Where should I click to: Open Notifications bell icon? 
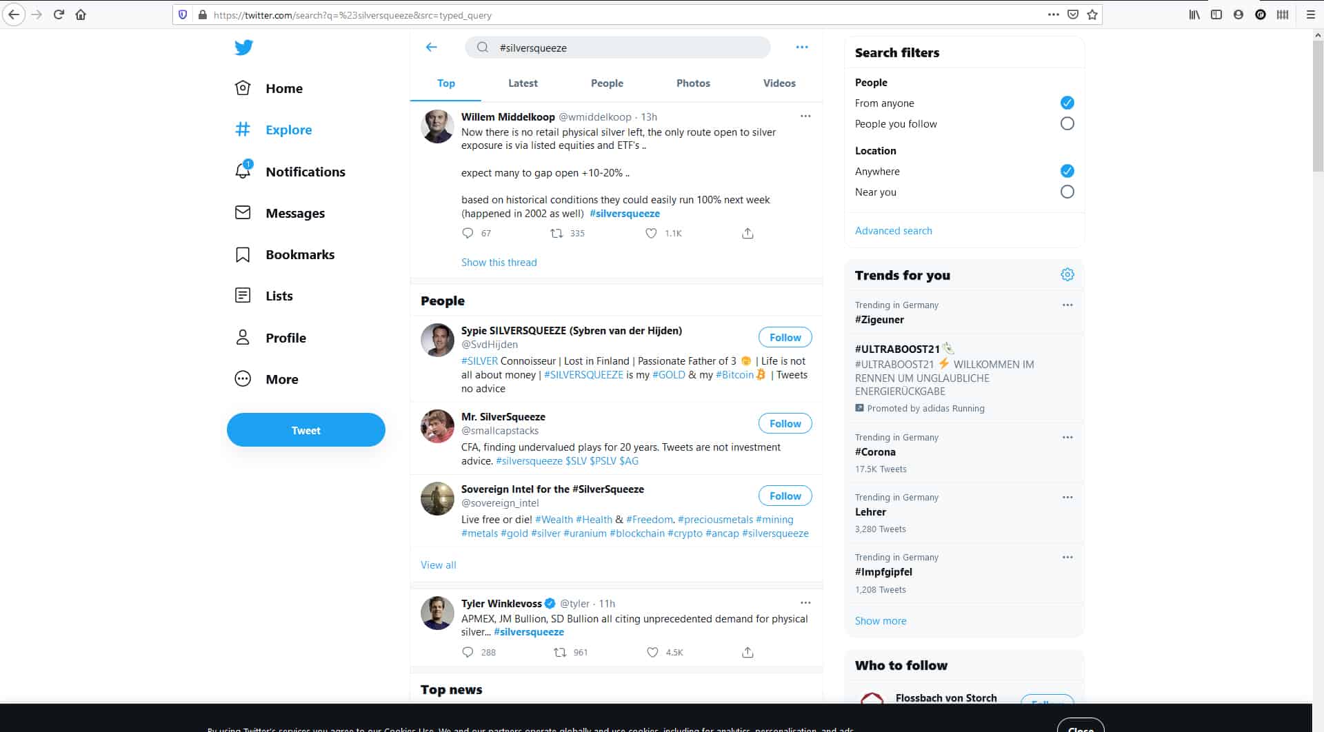coord(243,171)
